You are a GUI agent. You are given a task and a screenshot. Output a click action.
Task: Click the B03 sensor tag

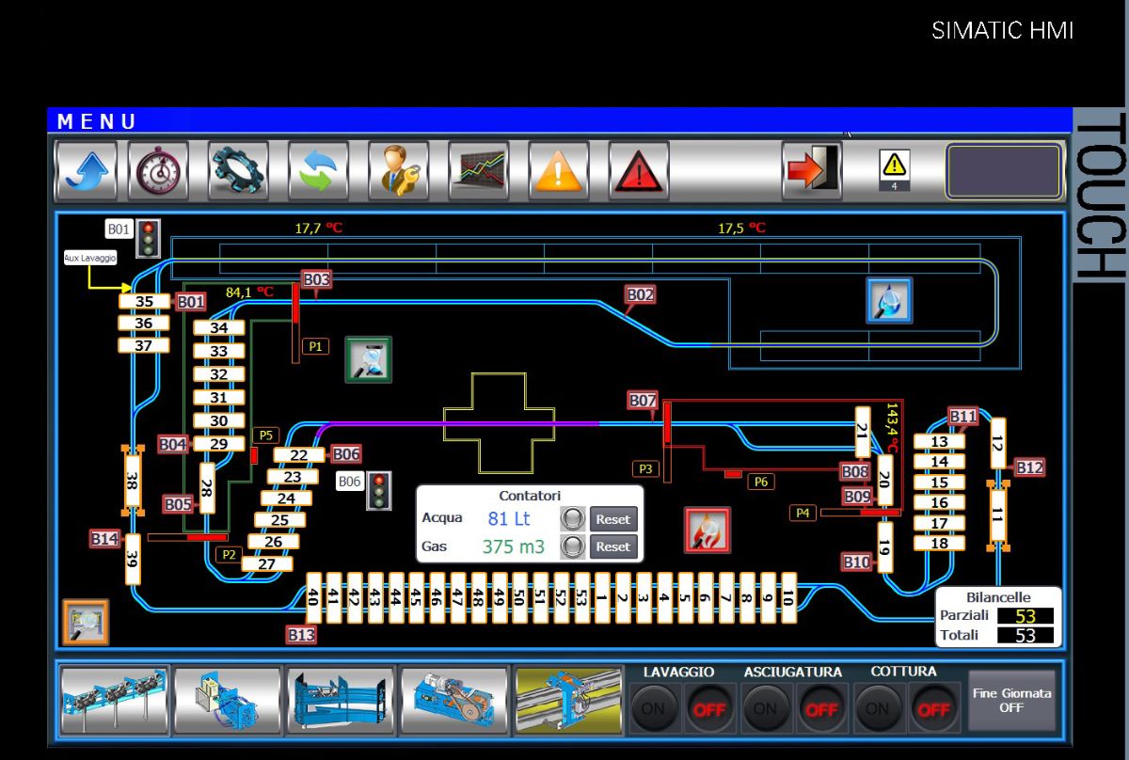[x=317, y=279]
